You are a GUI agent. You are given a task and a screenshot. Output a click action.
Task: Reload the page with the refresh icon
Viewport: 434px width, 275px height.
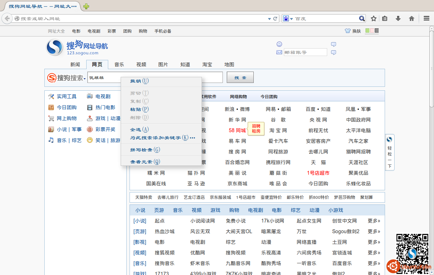[x=275, y=18]
